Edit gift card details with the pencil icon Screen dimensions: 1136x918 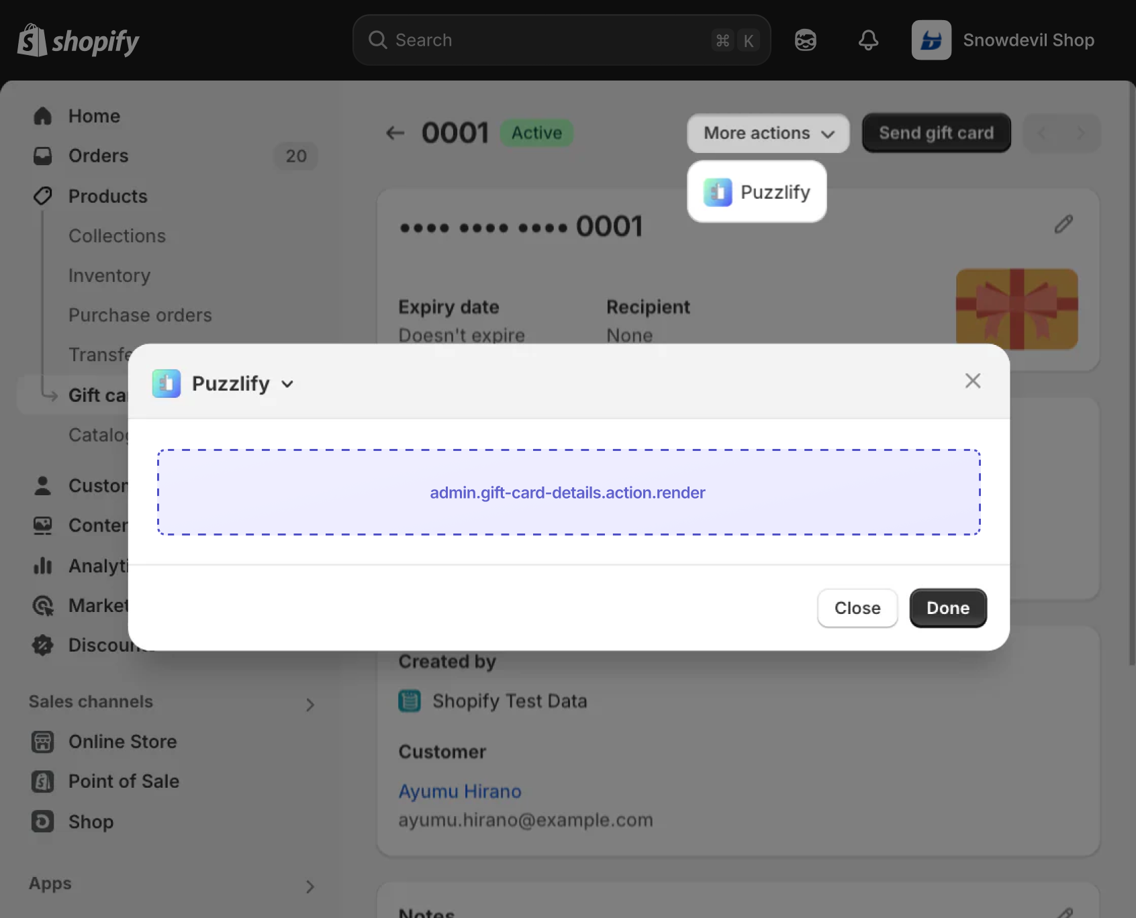(x=1063, y=224)
